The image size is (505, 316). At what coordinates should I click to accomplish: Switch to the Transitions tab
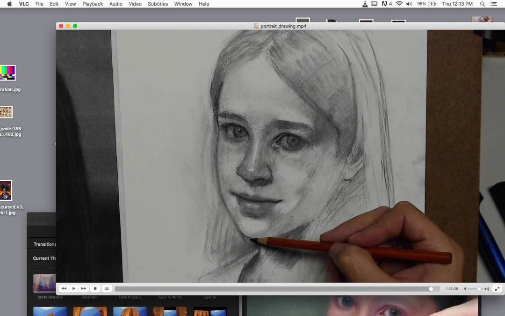(44, 244)
